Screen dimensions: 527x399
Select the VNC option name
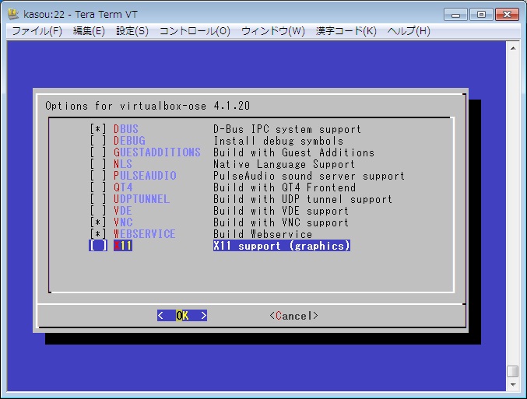(123, 222)
